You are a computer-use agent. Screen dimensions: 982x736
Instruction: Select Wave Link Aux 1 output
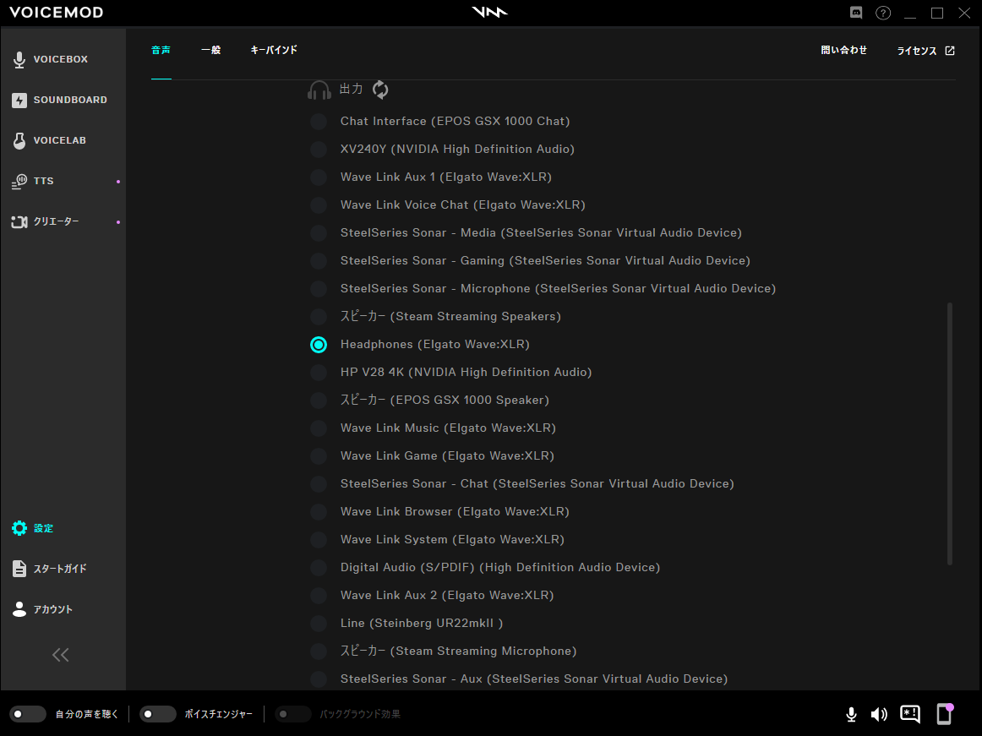pyautogui.click(x=319, y=177)
